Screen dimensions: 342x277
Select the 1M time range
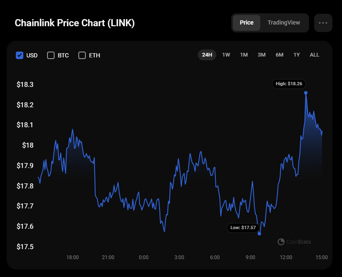pos(244,55)
